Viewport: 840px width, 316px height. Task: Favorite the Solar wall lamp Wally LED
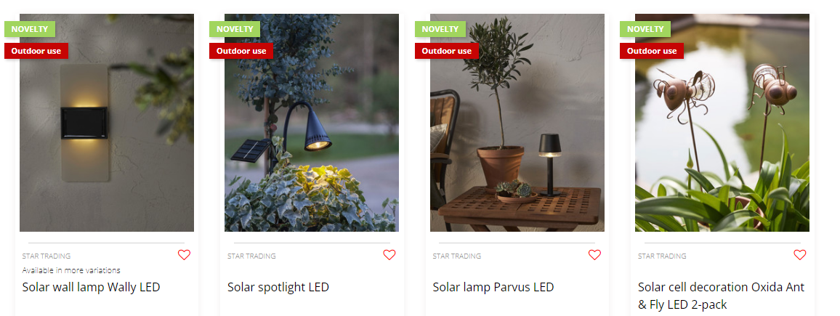184,255
